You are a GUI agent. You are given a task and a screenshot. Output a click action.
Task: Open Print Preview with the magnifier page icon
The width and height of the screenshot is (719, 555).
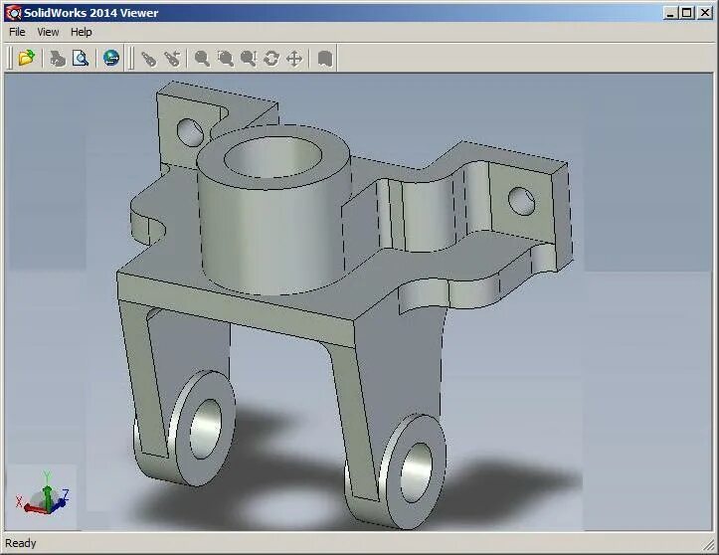pyautogui.click(x=81, y=59)
